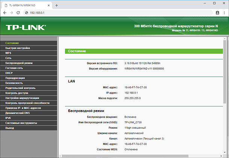Reload the router page
The image size is (229, 158).
click(x=18, y=13)
